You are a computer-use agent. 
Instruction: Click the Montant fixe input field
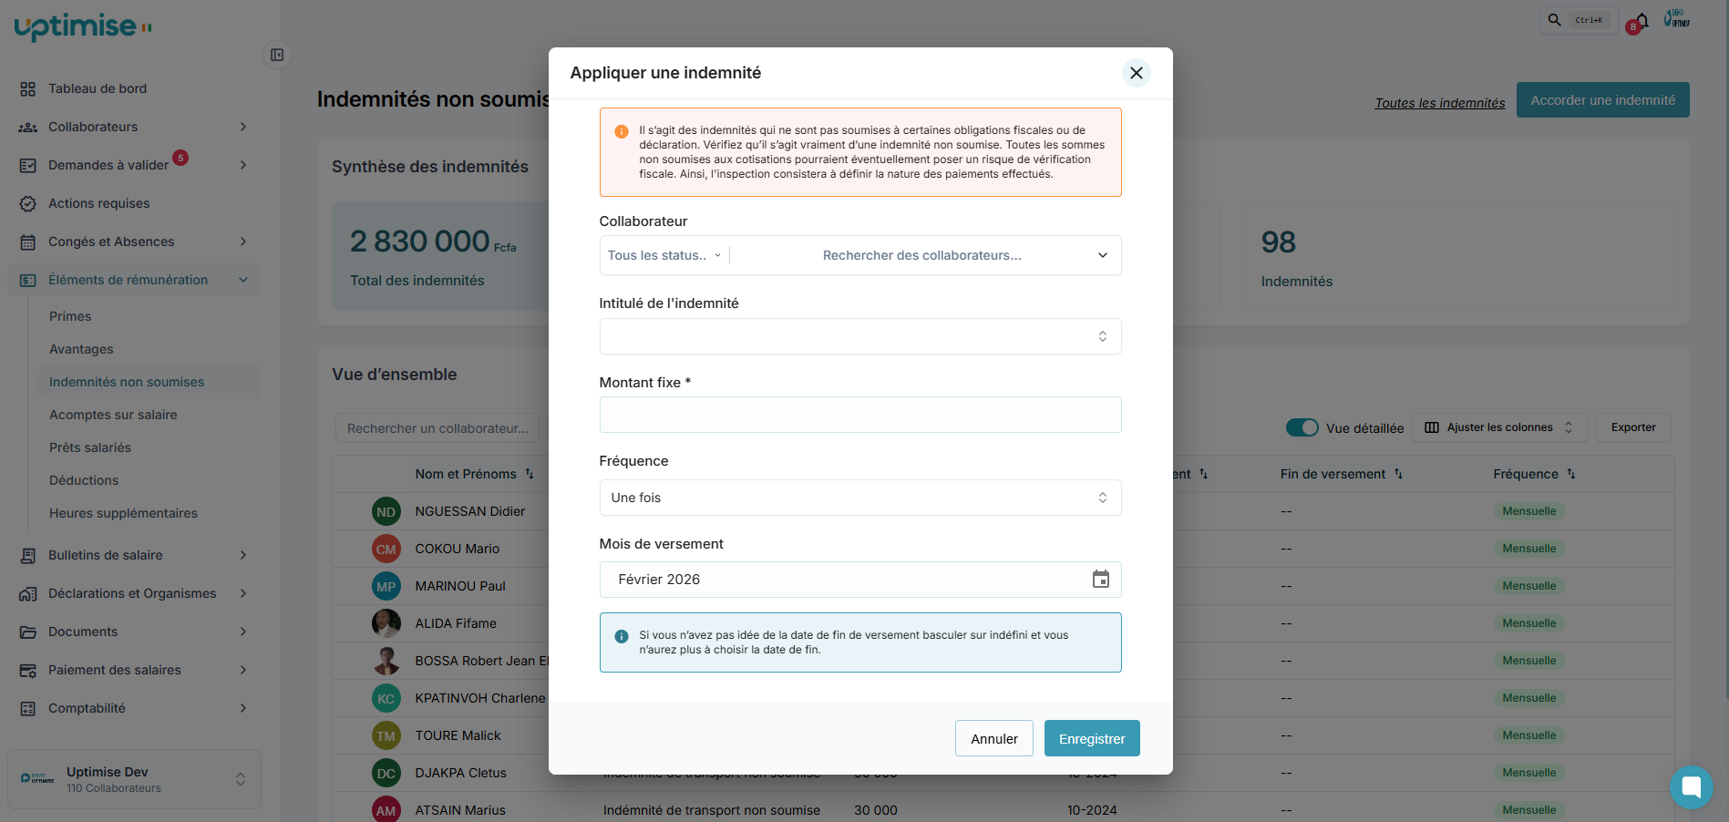click(859, 415)
